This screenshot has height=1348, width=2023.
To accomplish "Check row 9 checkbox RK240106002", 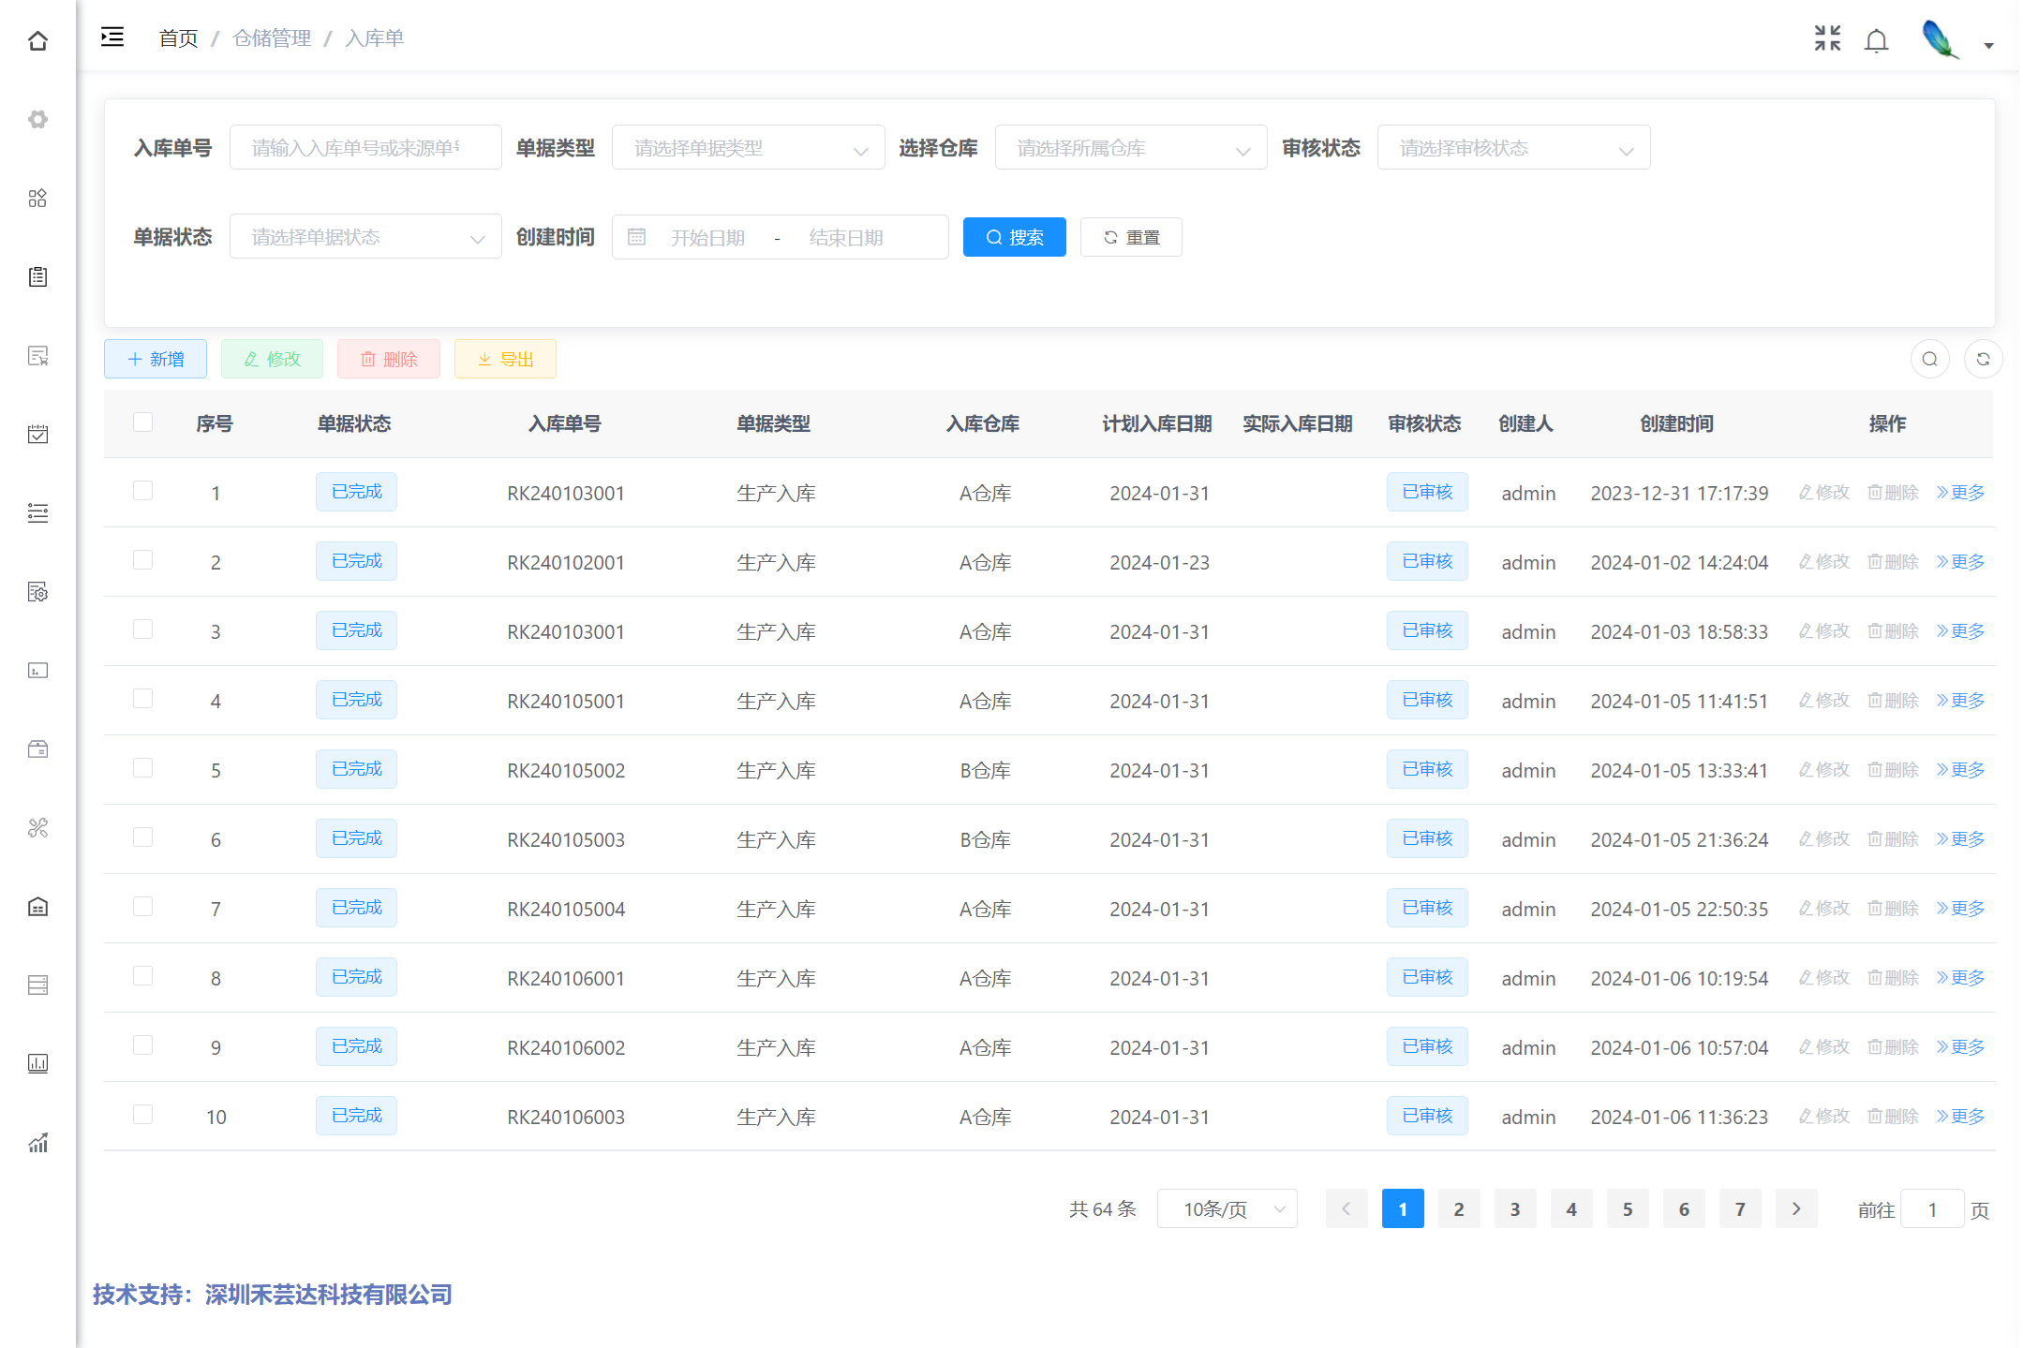I will coord(142,1045).
